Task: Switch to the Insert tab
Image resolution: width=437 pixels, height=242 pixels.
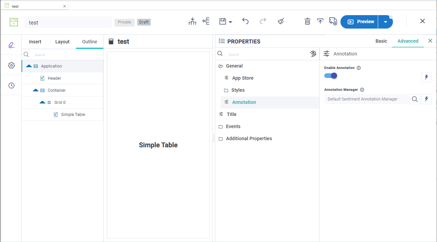Action: (x=35, y=42)
